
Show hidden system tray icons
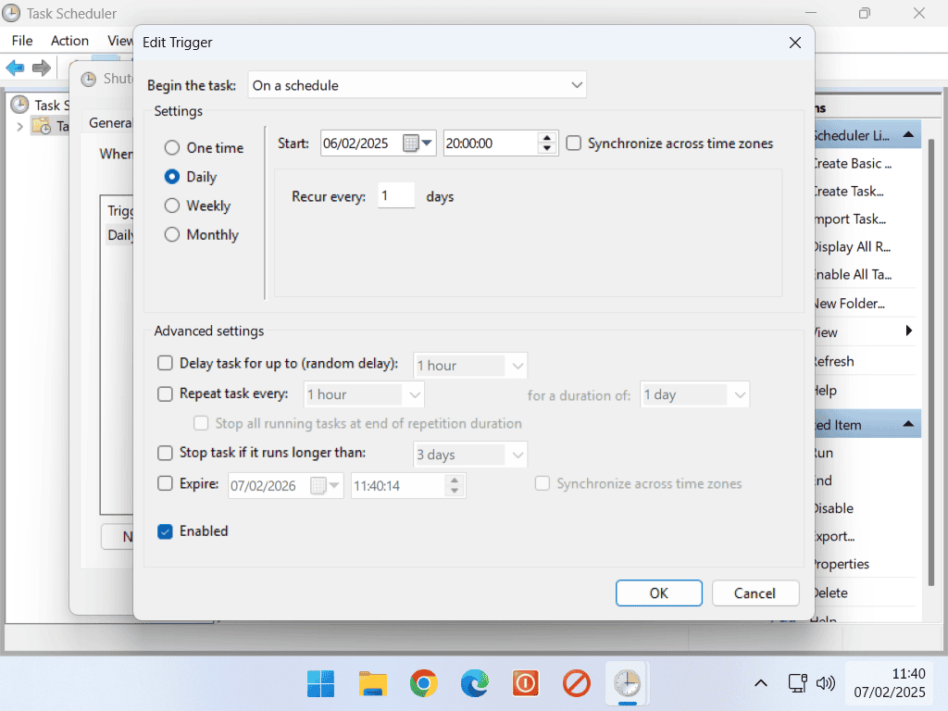pyautogui.click(x=760, y=684)
